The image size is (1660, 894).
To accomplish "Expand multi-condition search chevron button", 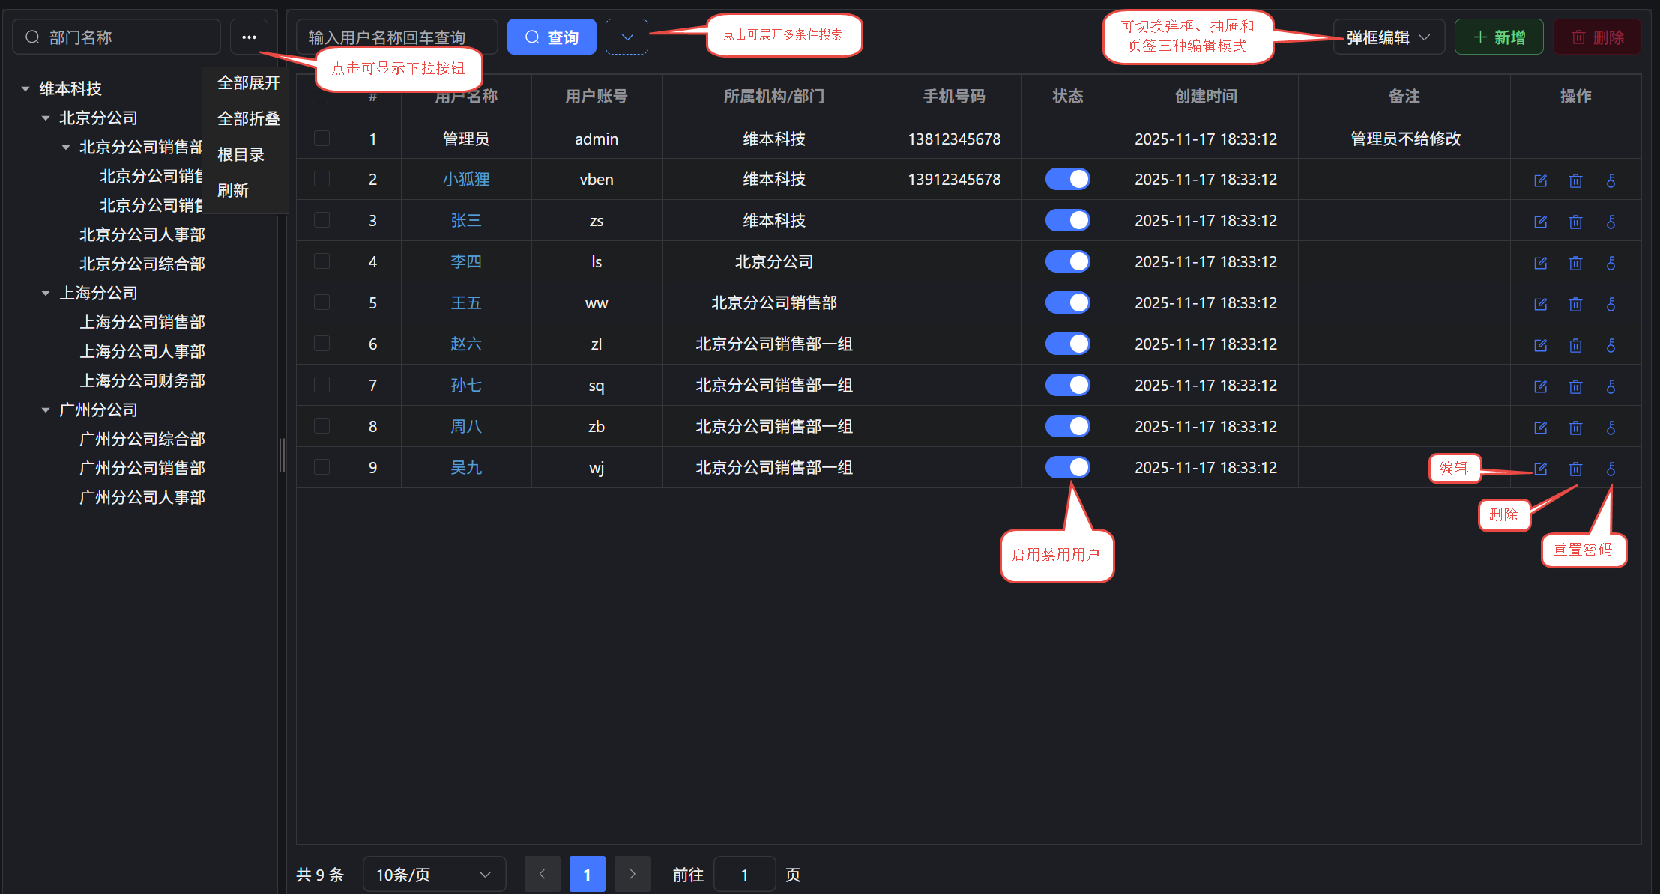I will pos(627,37).
